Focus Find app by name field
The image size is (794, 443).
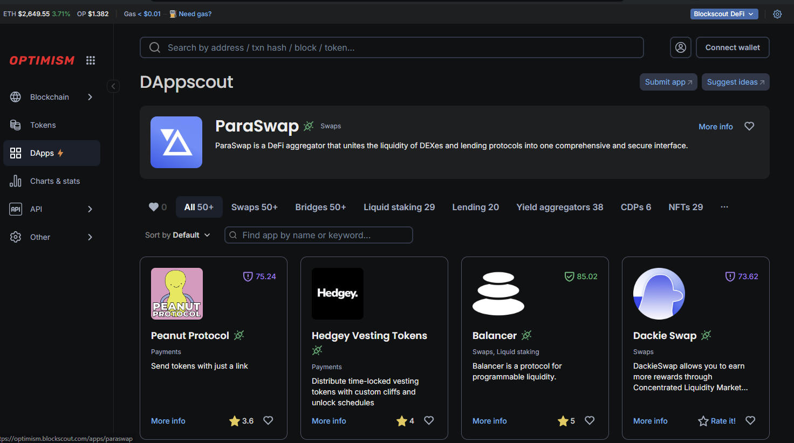pyautogui.click(x=319, y=235)
